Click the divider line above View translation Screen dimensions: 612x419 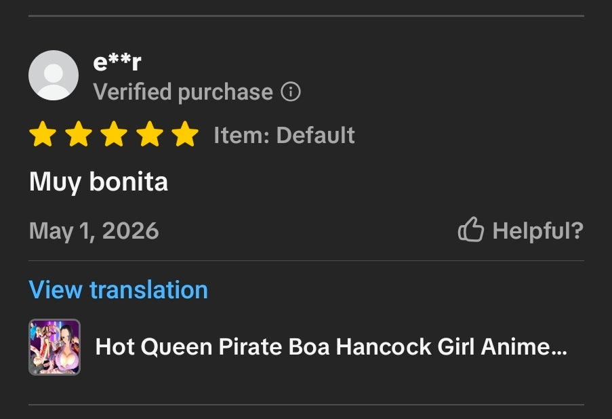point(306,260)
